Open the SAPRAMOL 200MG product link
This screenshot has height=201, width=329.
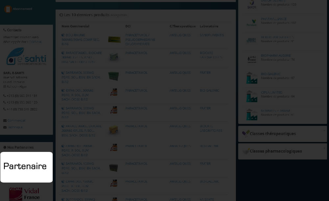click(x=81, y=113)
